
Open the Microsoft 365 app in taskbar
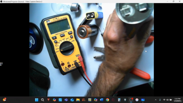point(96,100)
